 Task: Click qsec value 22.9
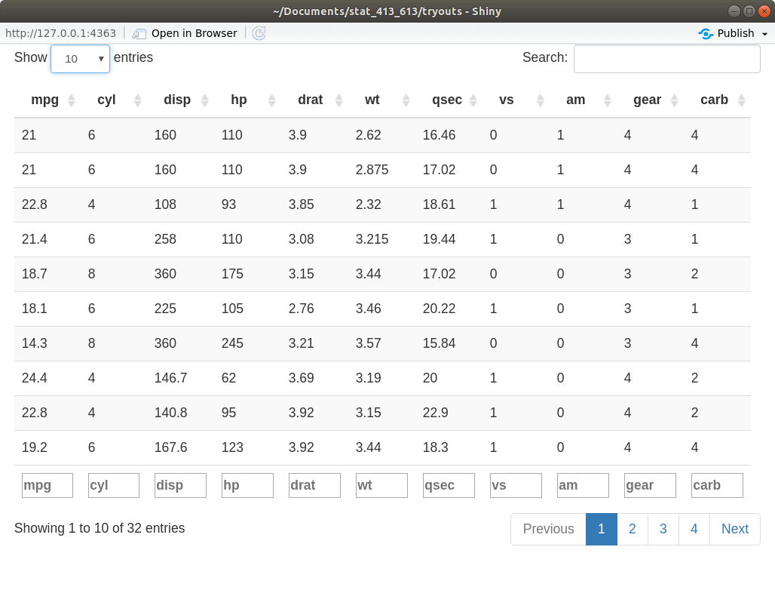point(436,413)
